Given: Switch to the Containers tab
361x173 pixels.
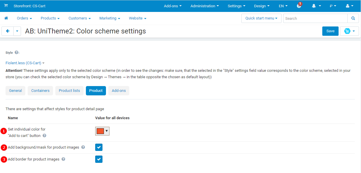Looking at the screenshot, I should point(40,91).
